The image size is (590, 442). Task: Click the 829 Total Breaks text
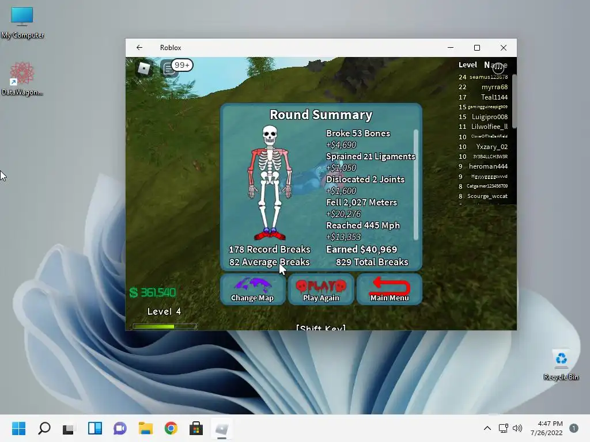(372, 262)
